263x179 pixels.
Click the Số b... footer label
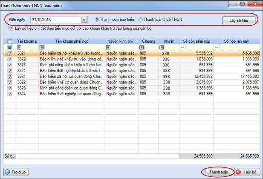coord(9,156)
